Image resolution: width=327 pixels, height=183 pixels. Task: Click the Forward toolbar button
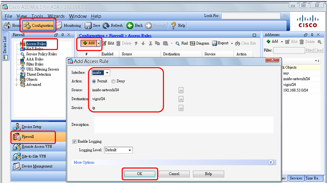155,26
